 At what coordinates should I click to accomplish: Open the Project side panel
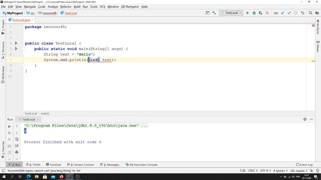coord(3,27)
